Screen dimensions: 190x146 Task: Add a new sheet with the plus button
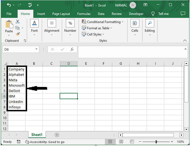(57, 135)
